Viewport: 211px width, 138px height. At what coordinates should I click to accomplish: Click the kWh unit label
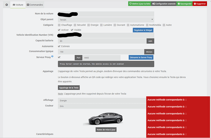pyautogui.click(x=150, y=41)
